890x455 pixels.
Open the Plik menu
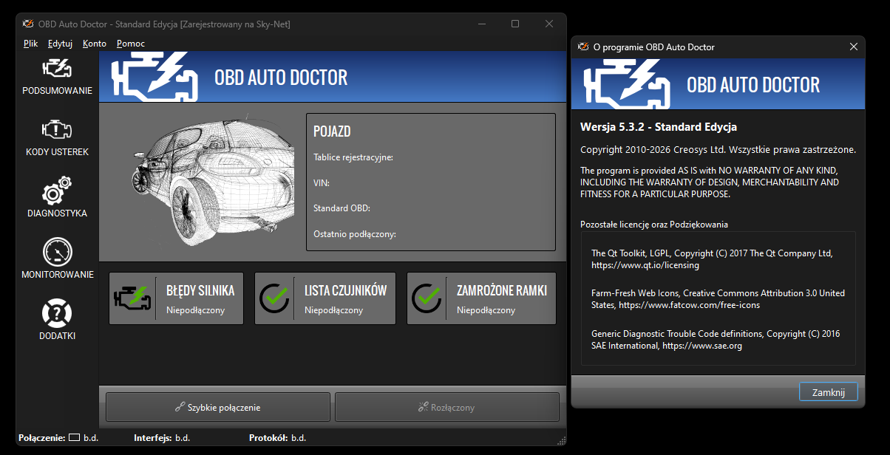30,44
